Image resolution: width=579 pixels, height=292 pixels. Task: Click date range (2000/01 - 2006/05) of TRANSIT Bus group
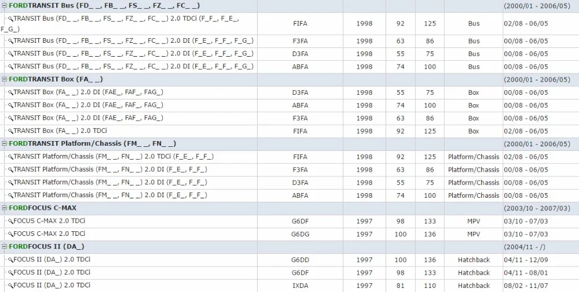(537, 6)
